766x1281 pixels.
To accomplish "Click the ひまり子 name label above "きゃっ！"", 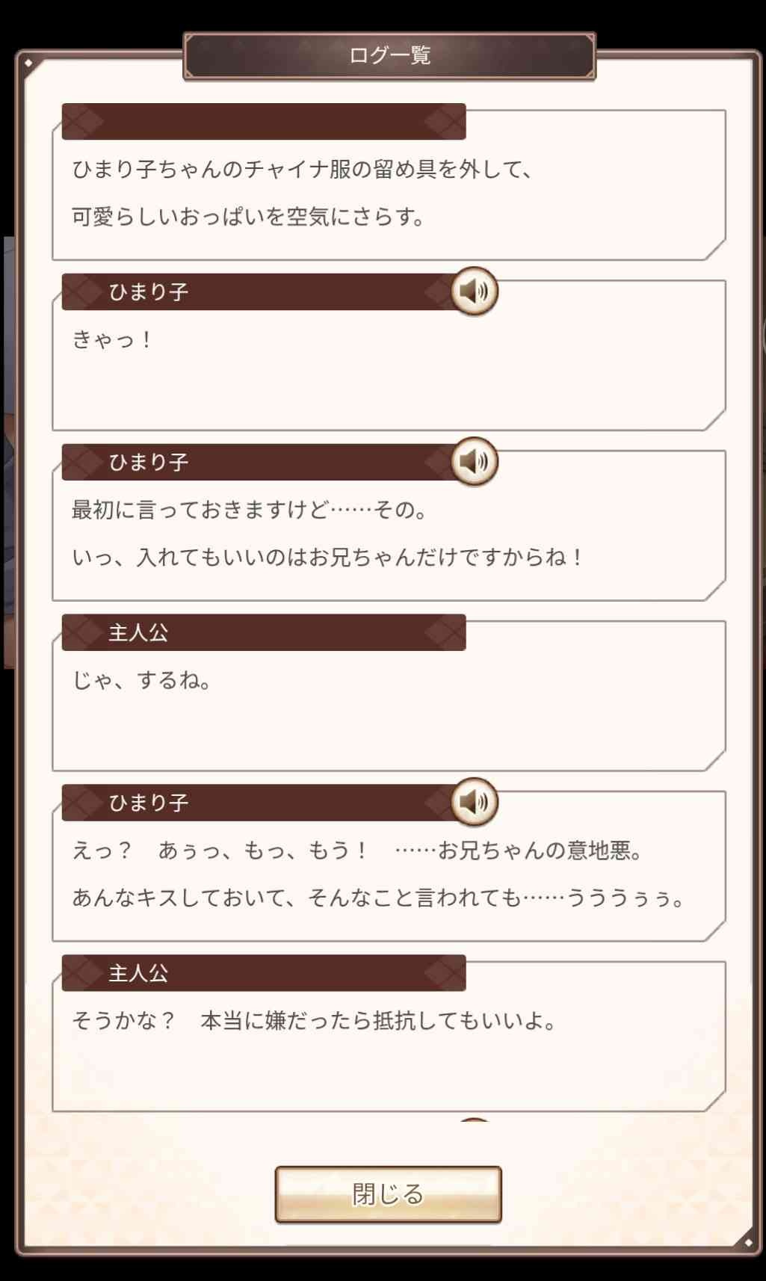I will click(149, 291).
